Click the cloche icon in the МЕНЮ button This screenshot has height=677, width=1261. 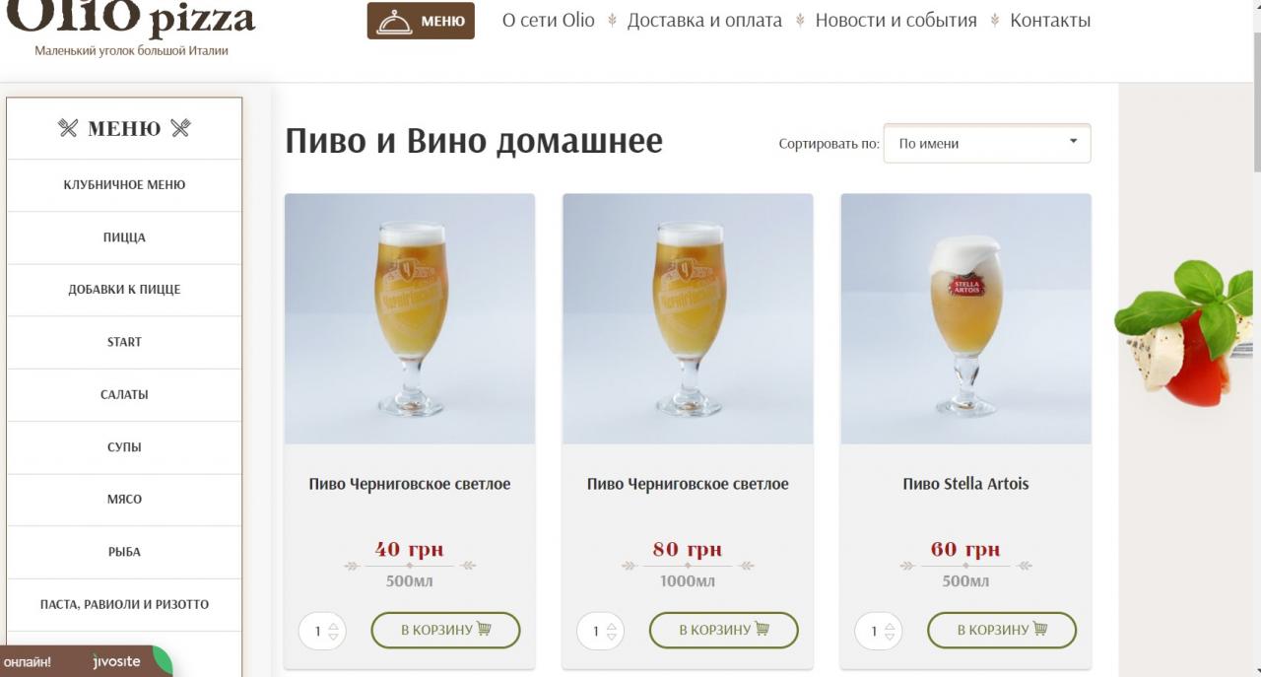[x=395, y=21]
